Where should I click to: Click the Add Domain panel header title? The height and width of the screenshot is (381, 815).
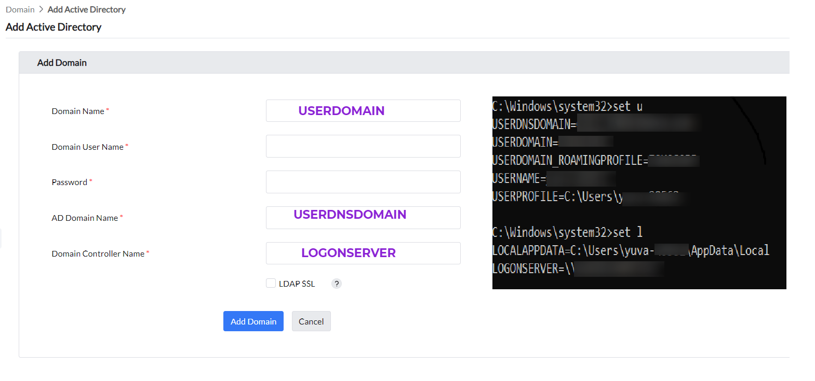[62, 63]
